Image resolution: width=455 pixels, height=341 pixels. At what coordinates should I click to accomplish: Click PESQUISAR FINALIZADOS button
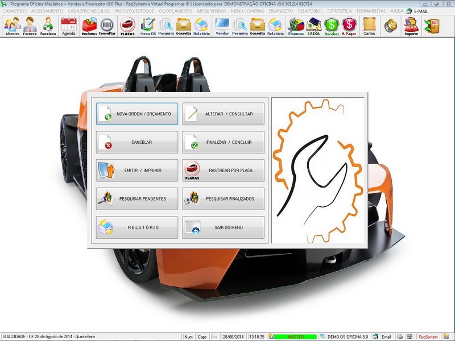223,199
